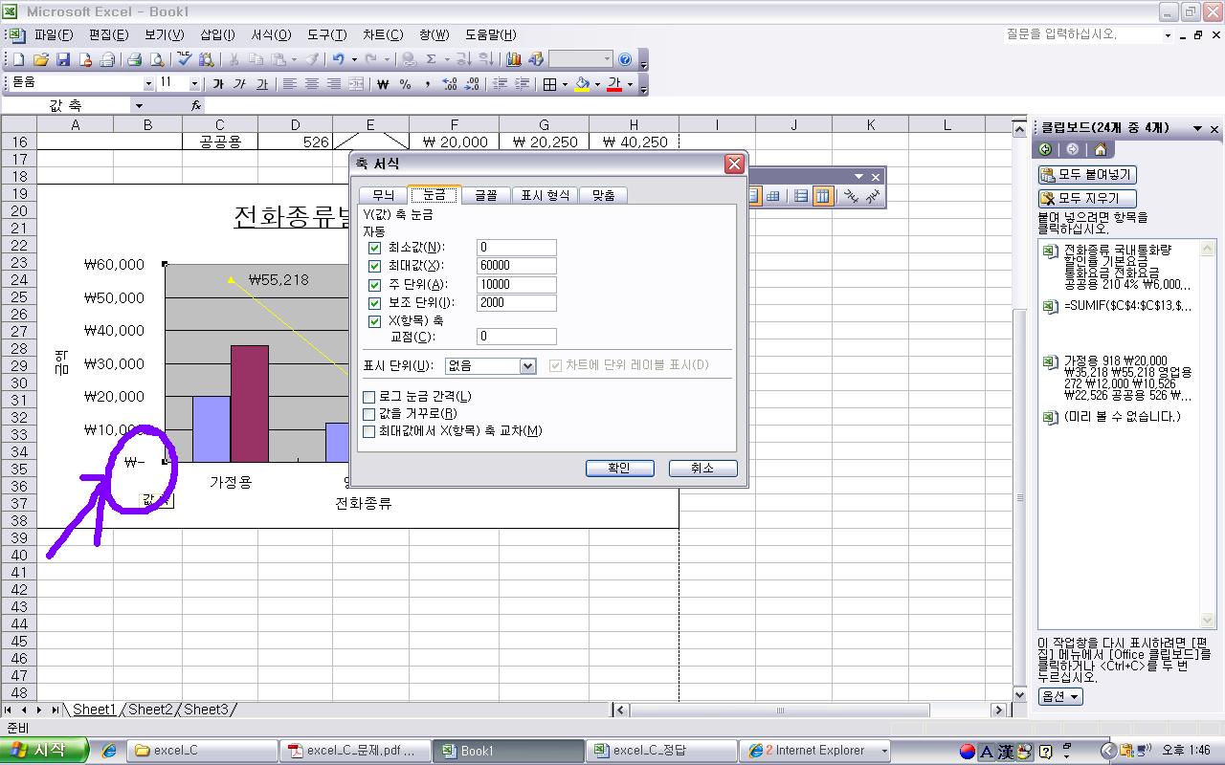Open the 표시 단위 dropdown

click(x=527, y=366)
